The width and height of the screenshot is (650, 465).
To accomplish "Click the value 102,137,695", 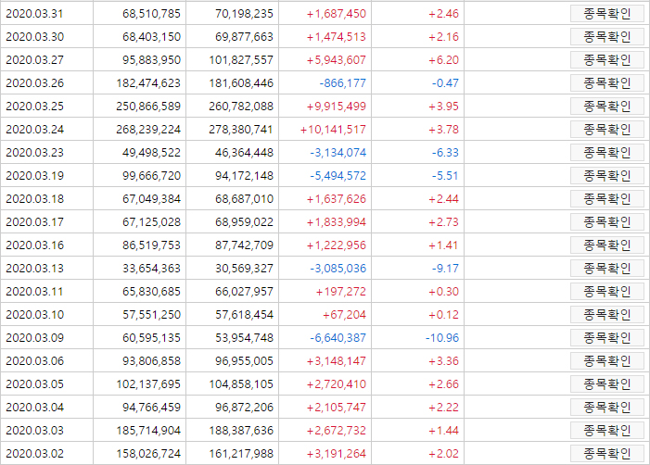I will point(148,384).
